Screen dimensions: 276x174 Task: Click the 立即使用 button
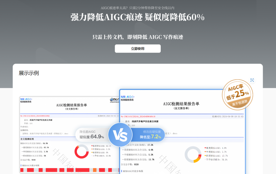click(x=138, y=49)
